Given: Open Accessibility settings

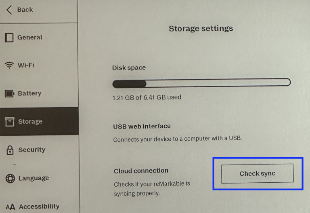Looking at the screenshot, I should tap(39, 207).
